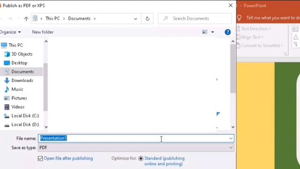Select This PC in the address path

click(52, 18)
